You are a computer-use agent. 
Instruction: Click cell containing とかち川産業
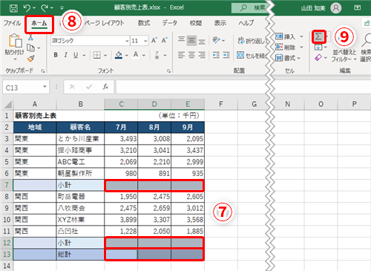[x=80, y=139]
